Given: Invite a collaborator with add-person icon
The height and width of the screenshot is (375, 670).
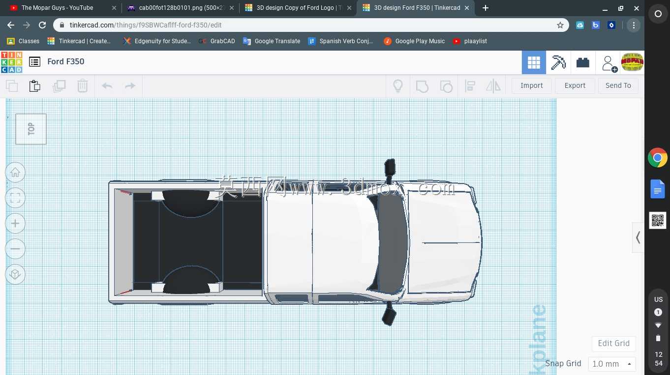Looking at the screenshot, I should tap(609, 63).
